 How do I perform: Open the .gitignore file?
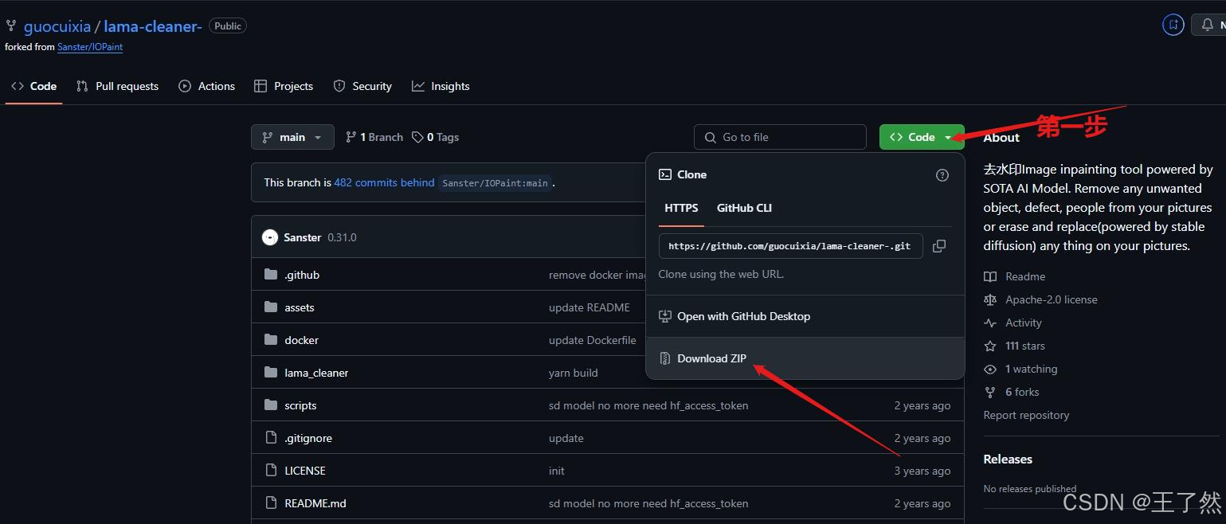[x=308, y=438]
